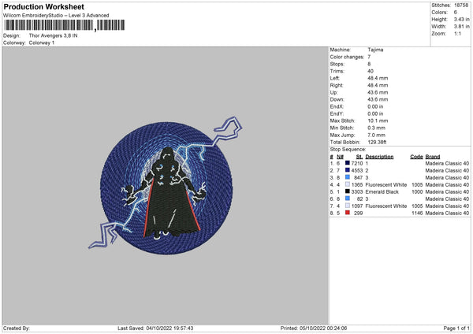Click the Down value 43.6 mm
Viewport: 473px width, 334px height.
378,99
